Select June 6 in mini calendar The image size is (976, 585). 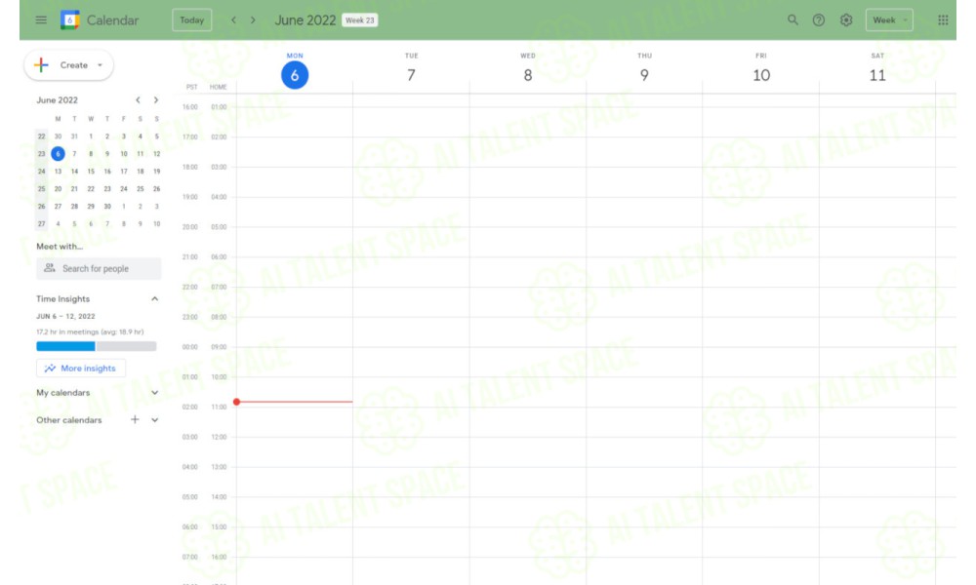pos(58,153)
